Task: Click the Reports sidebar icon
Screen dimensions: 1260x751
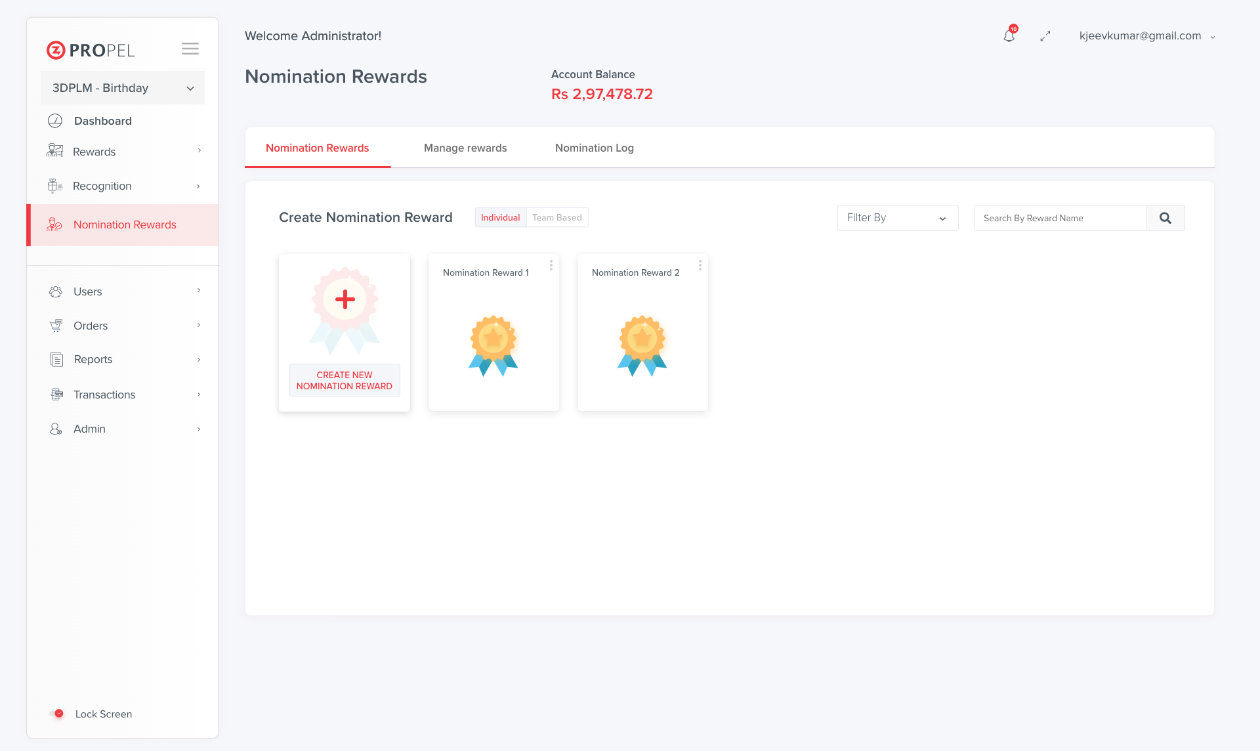Action: point(57,359)
